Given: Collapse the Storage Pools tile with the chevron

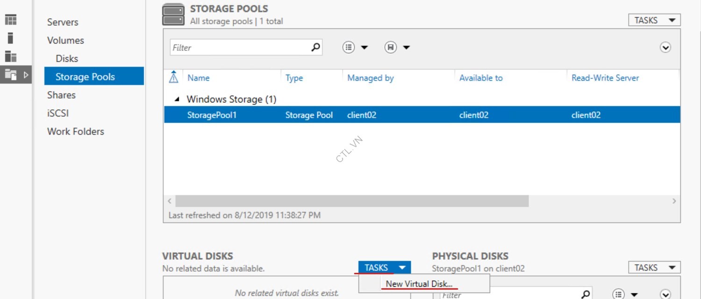Looking at the screenshot, I should 665,47.
